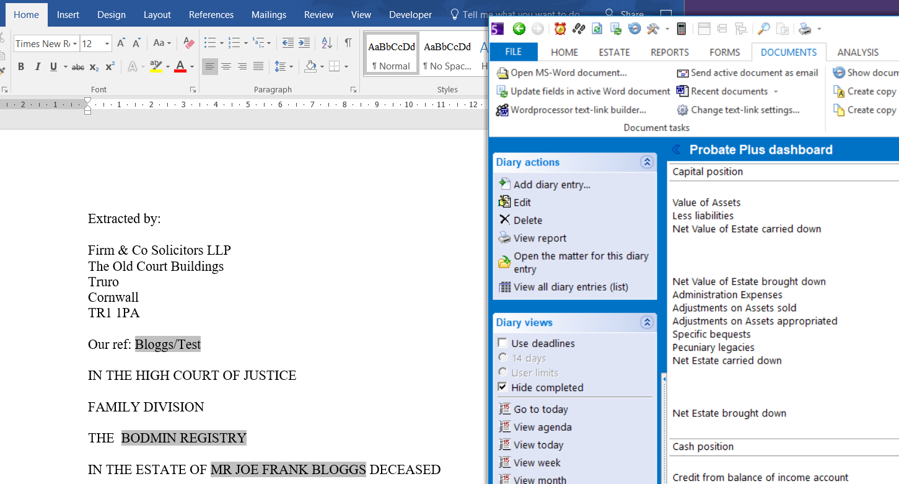Click the Clear All Formatting eraser icon
899x484 pixels.
[189, 43]
